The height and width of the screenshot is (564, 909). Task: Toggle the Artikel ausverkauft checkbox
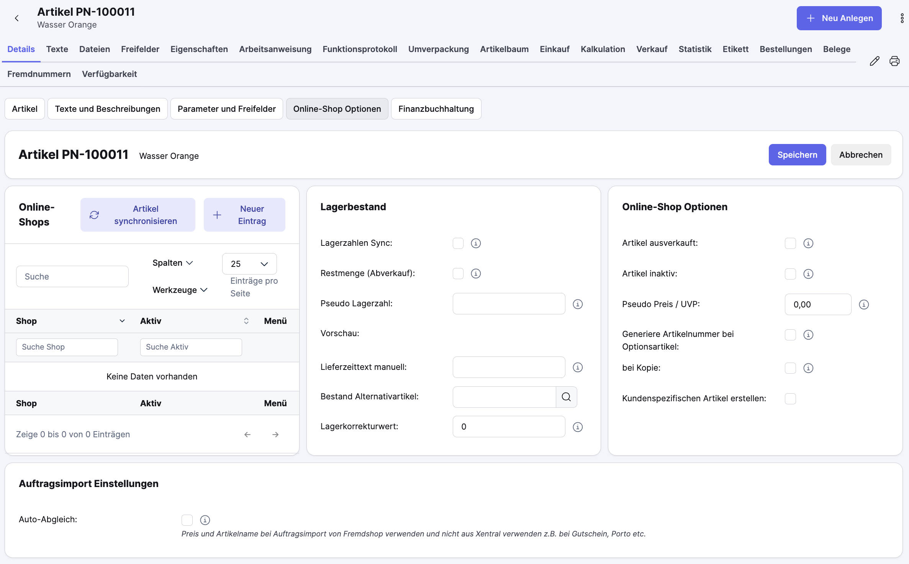790,243
